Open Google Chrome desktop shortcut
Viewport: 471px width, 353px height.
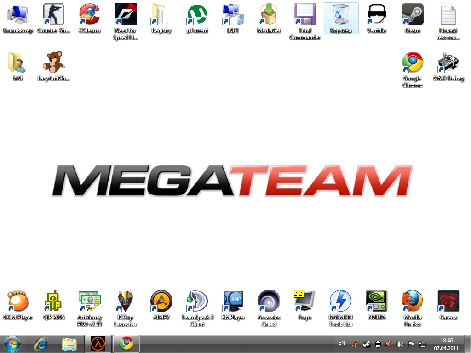point(412,70)
